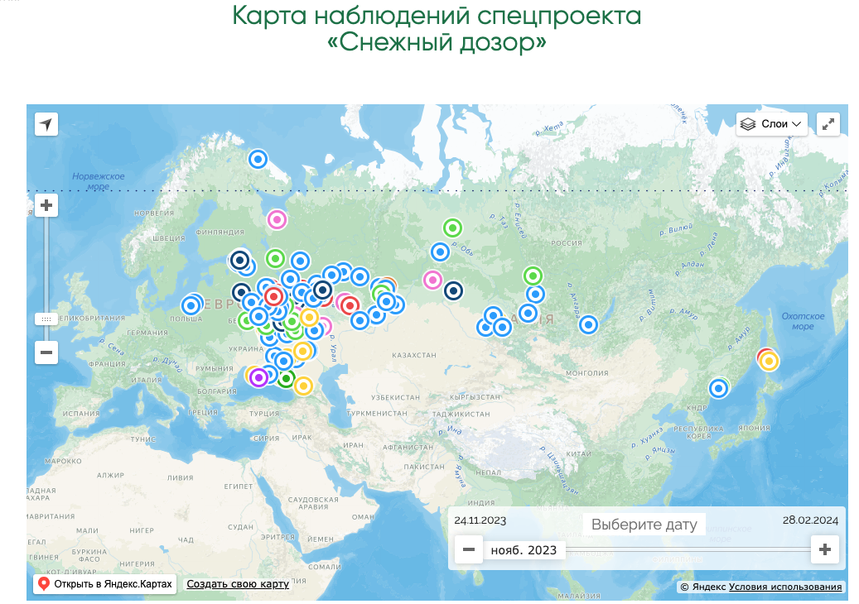859x604 pixels.
Task: Zoom out with the map minus button
Action: (46, 352)
